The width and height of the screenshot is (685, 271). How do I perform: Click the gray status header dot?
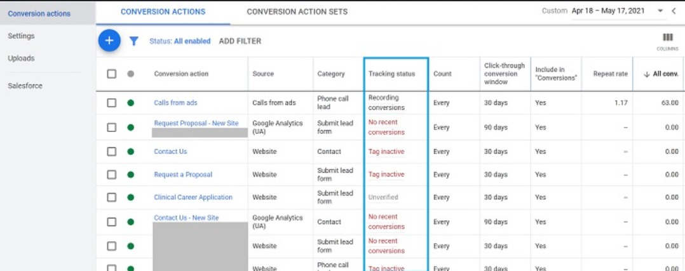(130, 74)
